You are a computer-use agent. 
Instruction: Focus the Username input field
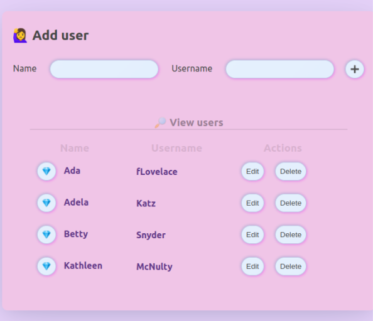(280, 69)
